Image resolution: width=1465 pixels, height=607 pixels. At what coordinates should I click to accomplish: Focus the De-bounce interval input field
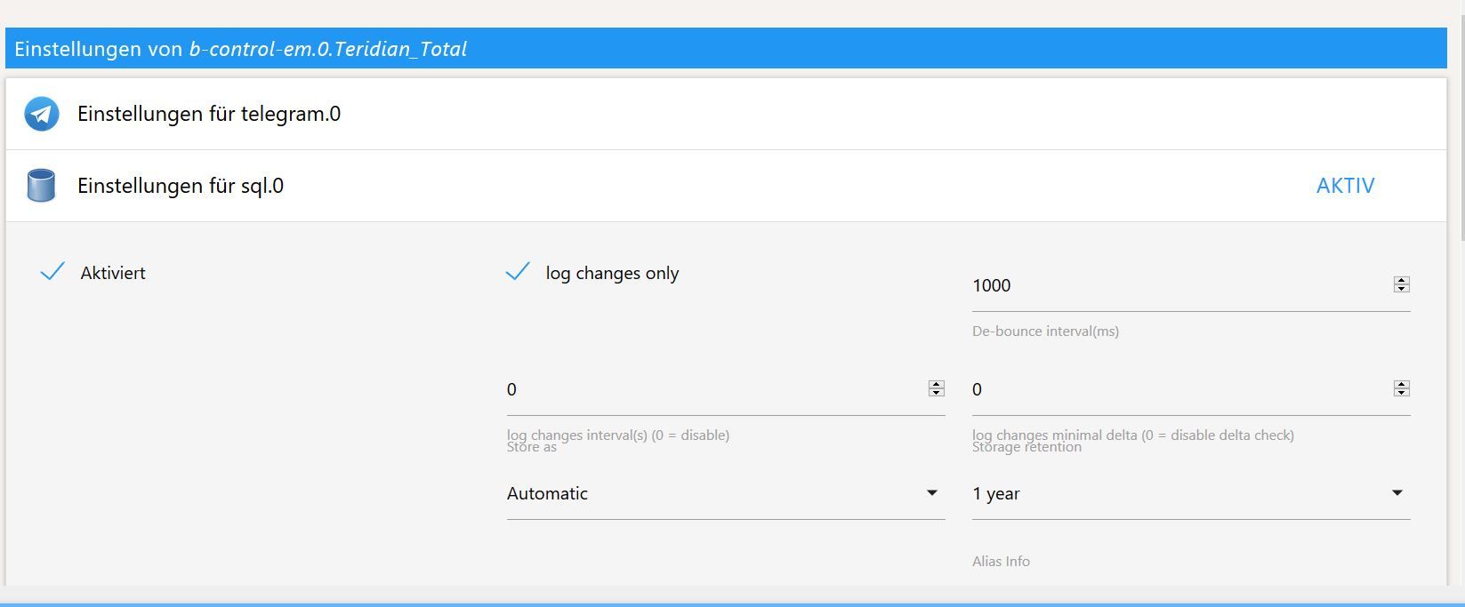(x=1174, y=286)
